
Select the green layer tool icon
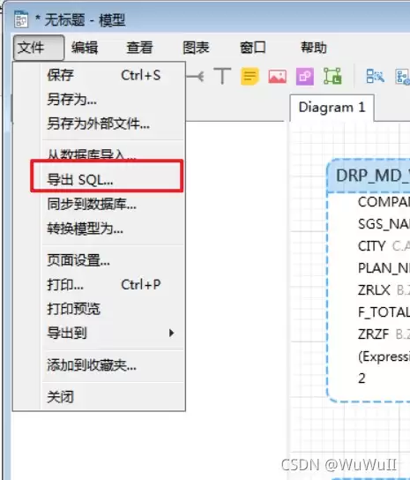332,76
